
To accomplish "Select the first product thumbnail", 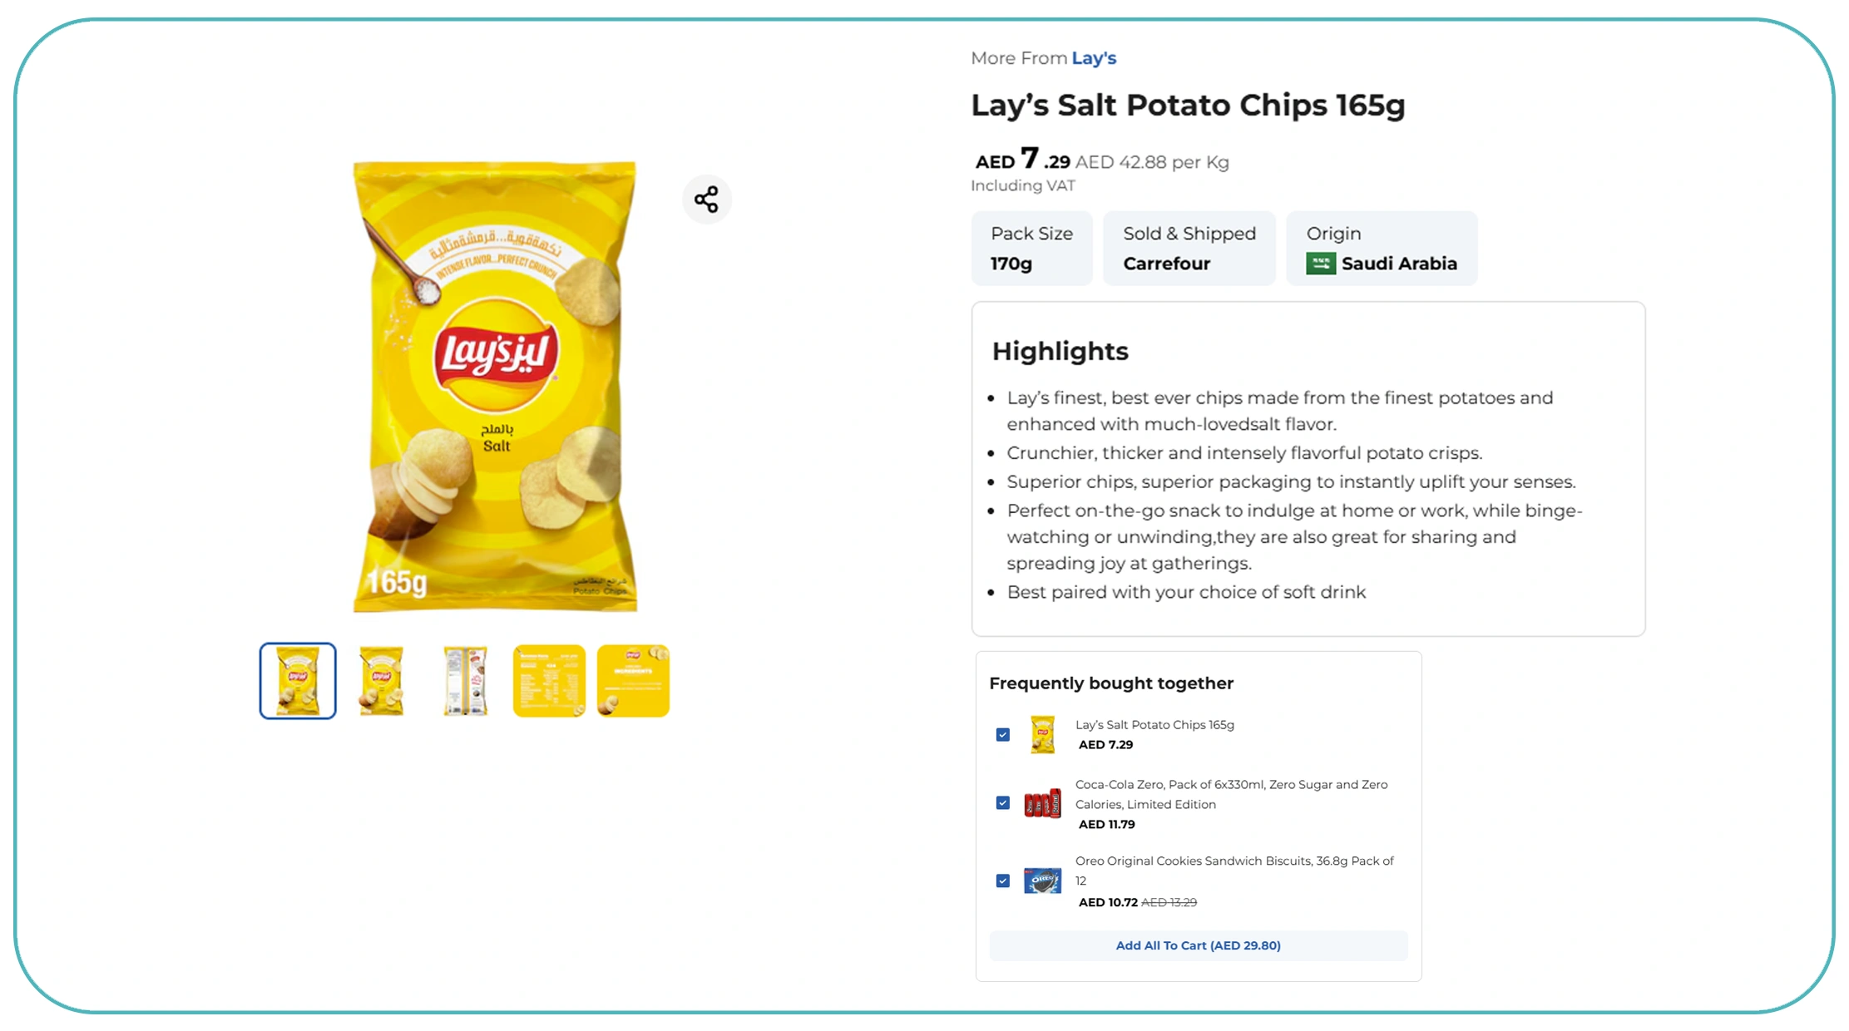I will 297,679.
